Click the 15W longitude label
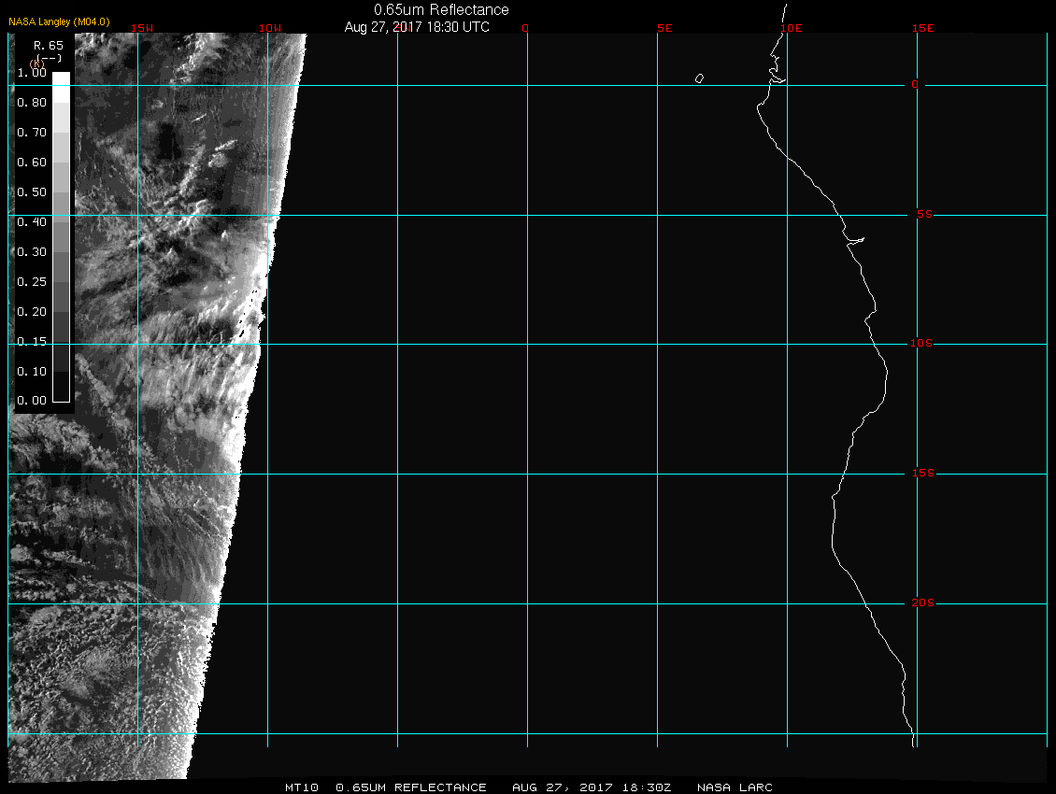Viewport: 1056px width, 794px height. click(142, 28)
